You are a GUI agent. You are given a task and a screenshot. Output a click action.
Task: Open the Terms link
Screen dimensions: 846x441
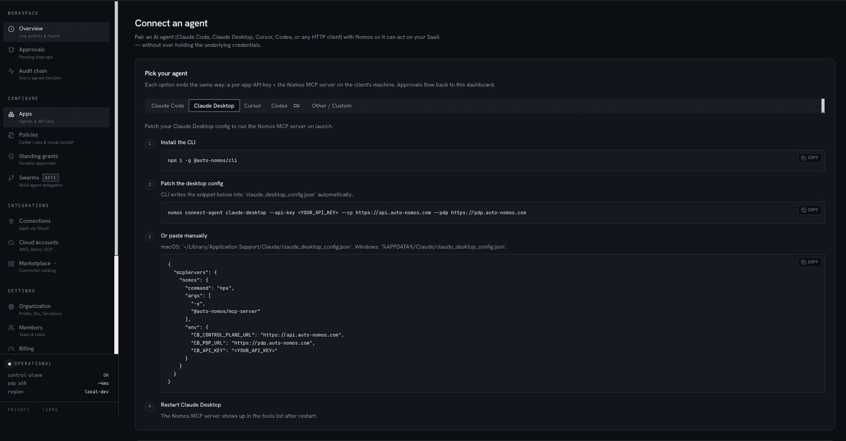[50, 410]
